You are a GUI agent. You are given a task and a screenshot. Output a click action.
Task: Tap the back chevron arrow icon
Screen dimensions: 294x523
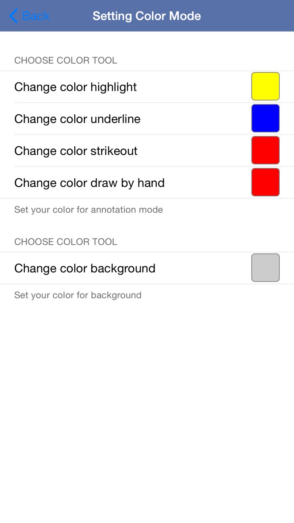[13, 16]
